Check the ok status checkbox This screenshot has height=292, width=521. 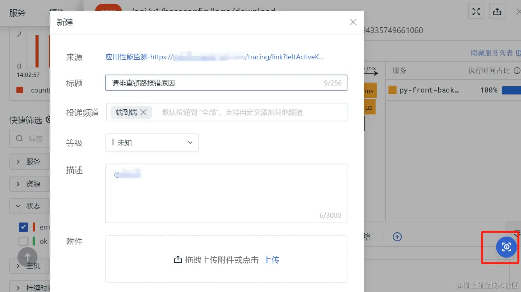pos(23,241)
